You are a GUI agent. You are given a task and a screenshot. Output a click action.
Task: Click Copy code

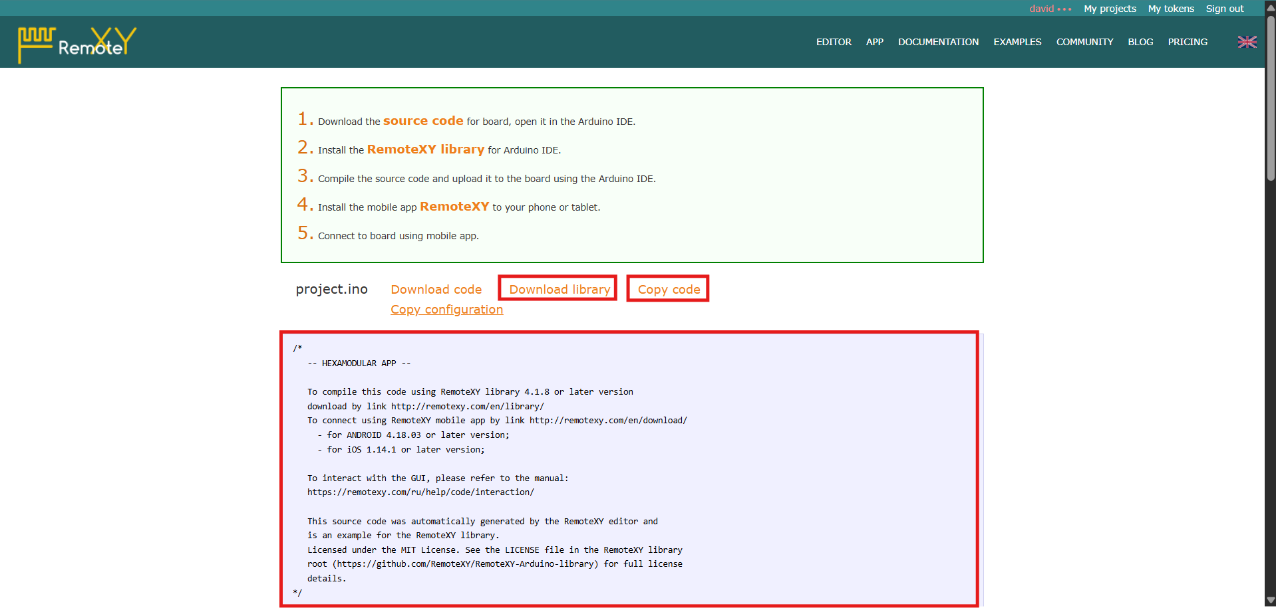click(669, 289)
